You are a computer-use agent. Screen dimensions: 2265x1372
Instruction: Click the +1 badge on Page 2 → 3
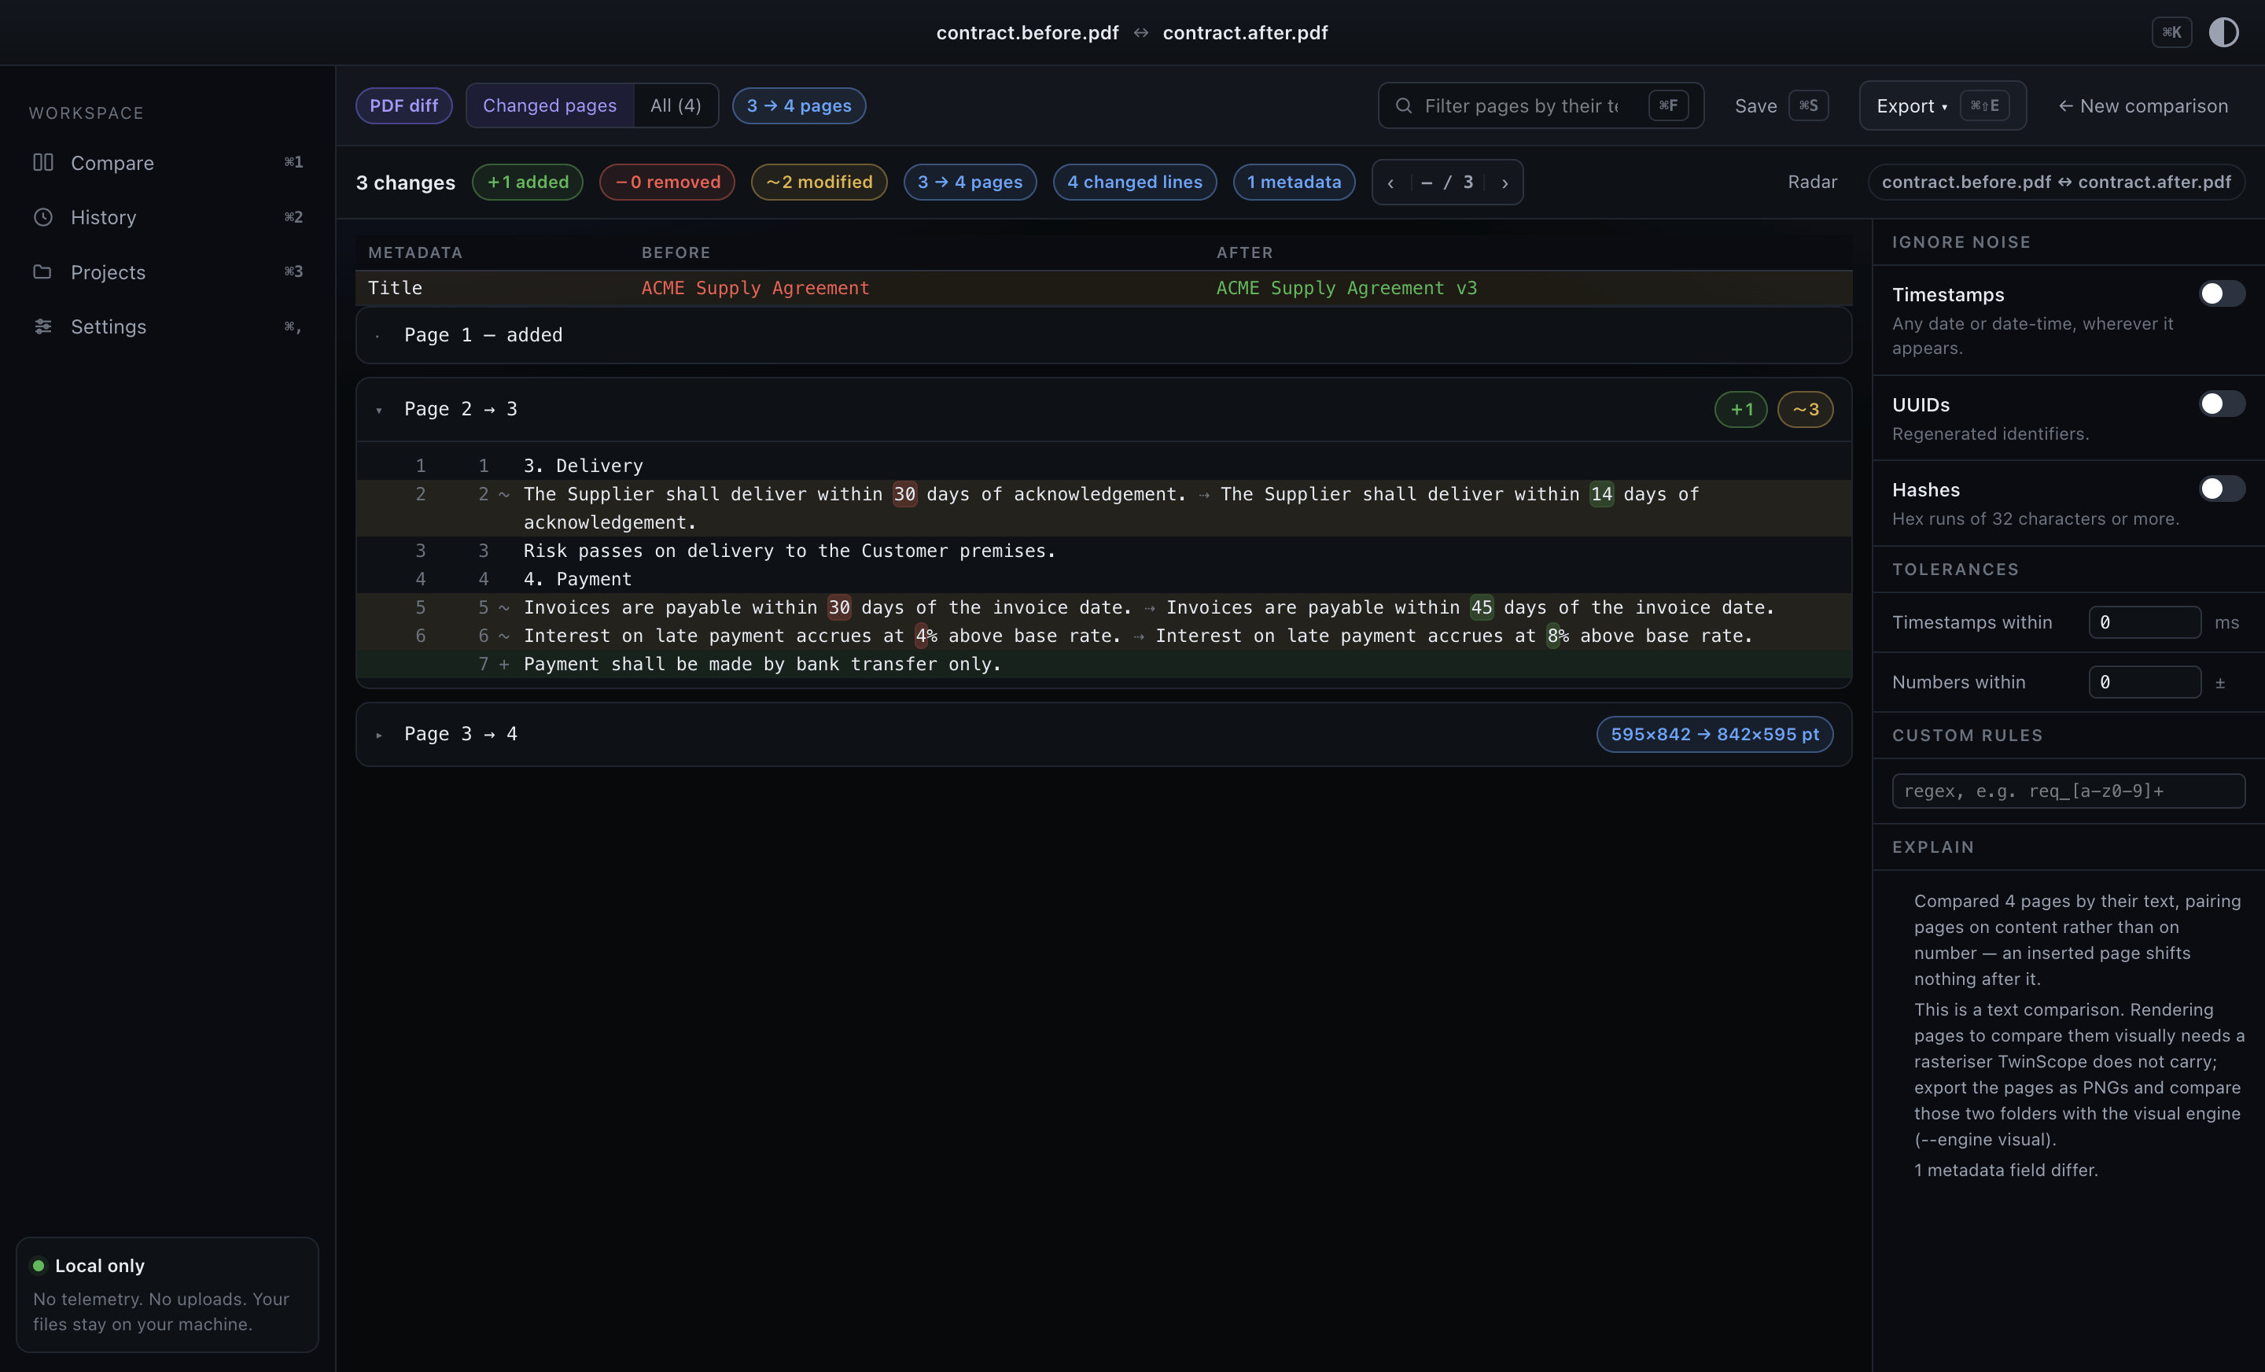pos(1741,410)
